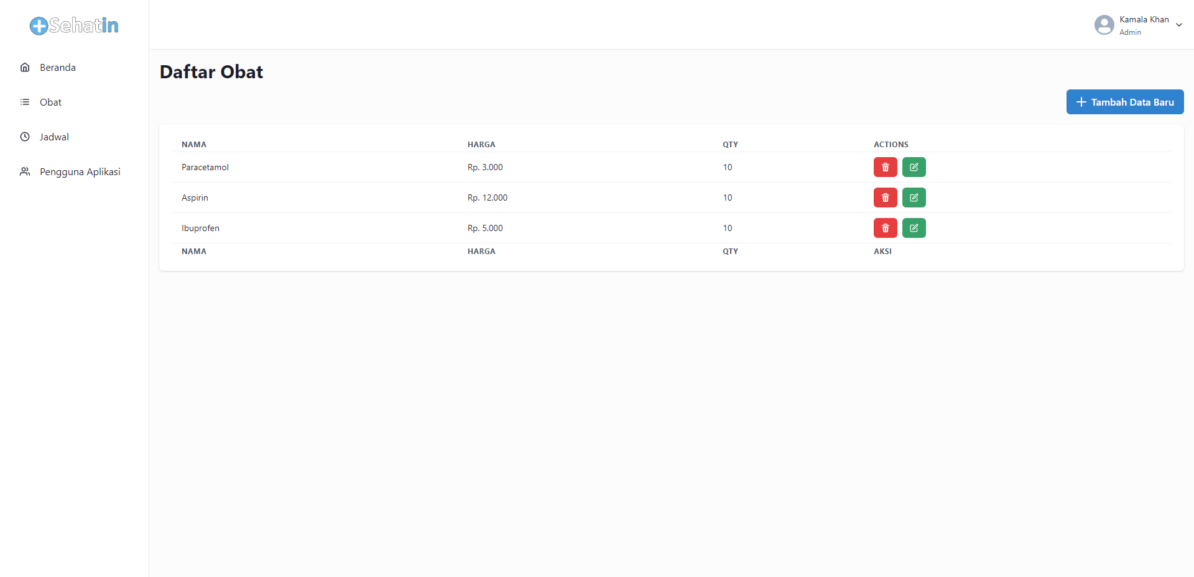Click the QTY column header at top
The image size is (1194, 577).
[x=730, y=144]
